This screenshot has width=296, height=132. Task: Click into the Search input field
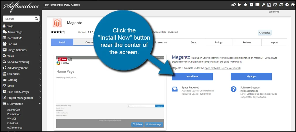pyautogui.click(x=21, y=19)
